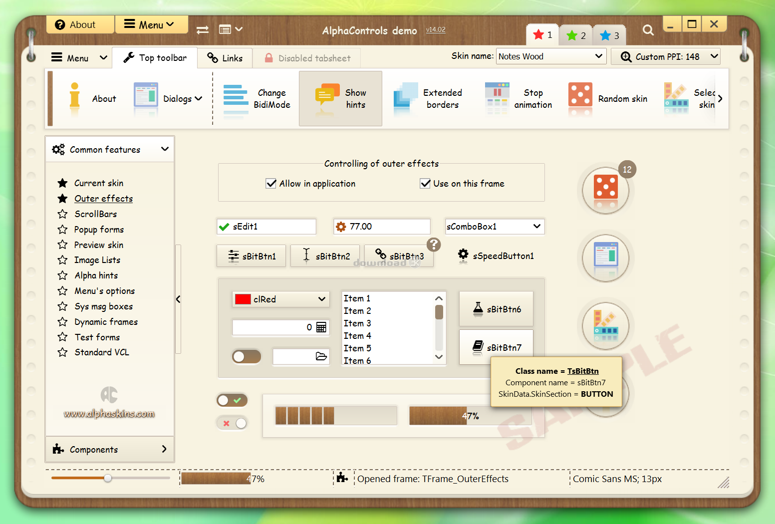Viewport: 775px width, 524px height.
Task: Open the sComboBox1 dropdown
Action: 537,227
